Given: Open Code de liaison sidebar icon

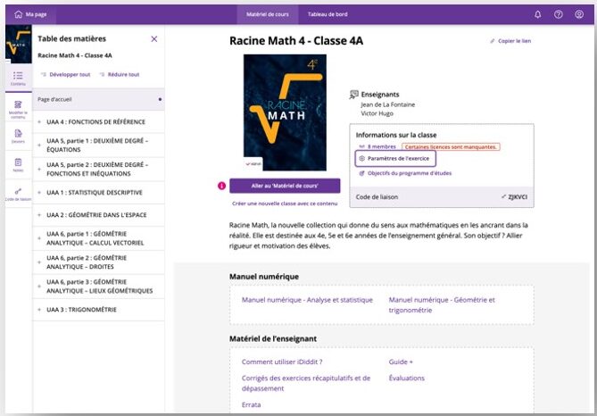Looking at the screenshot, I should pos(18,195).
